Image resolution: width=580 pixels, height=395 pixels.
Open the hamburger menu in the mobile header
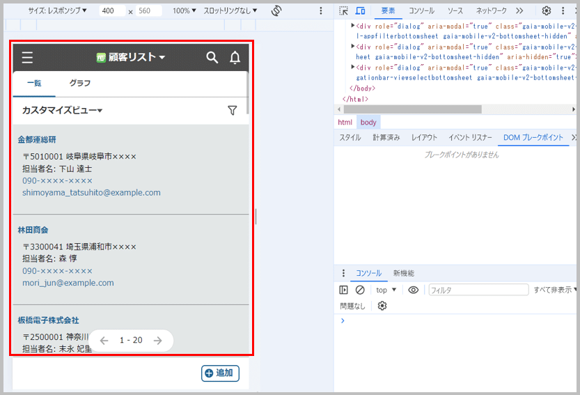point(27,57)
